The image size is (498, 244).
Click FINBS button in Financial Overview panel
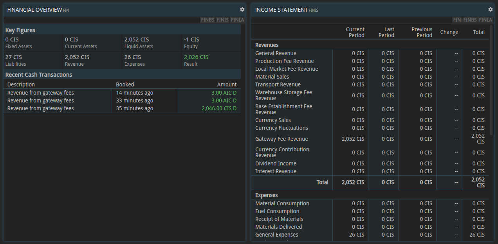[x=207, y=20]
